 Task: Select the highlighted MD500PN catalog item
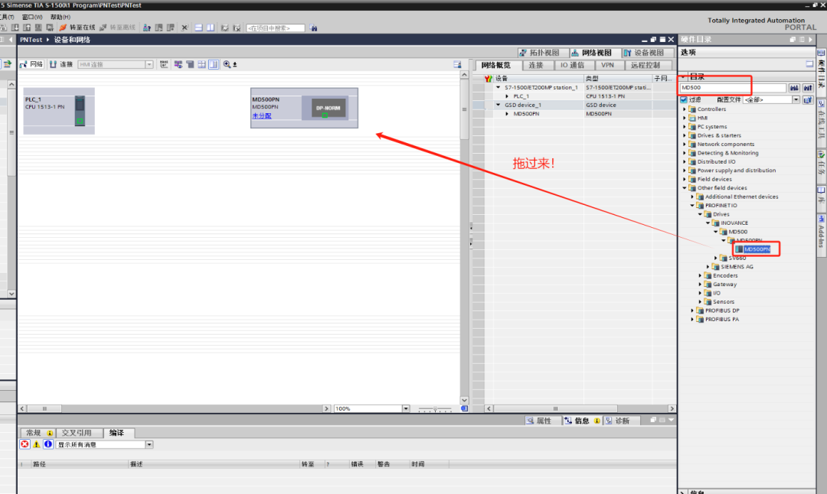757,249
